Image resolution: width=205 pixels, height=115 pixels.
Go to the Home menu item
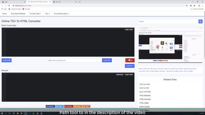(4, 13)
